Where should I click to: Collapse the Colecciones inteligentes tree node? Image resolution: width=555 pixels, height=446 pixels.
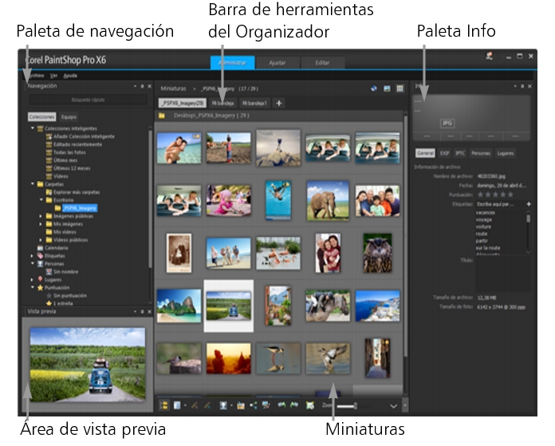[x=32, y=128]
